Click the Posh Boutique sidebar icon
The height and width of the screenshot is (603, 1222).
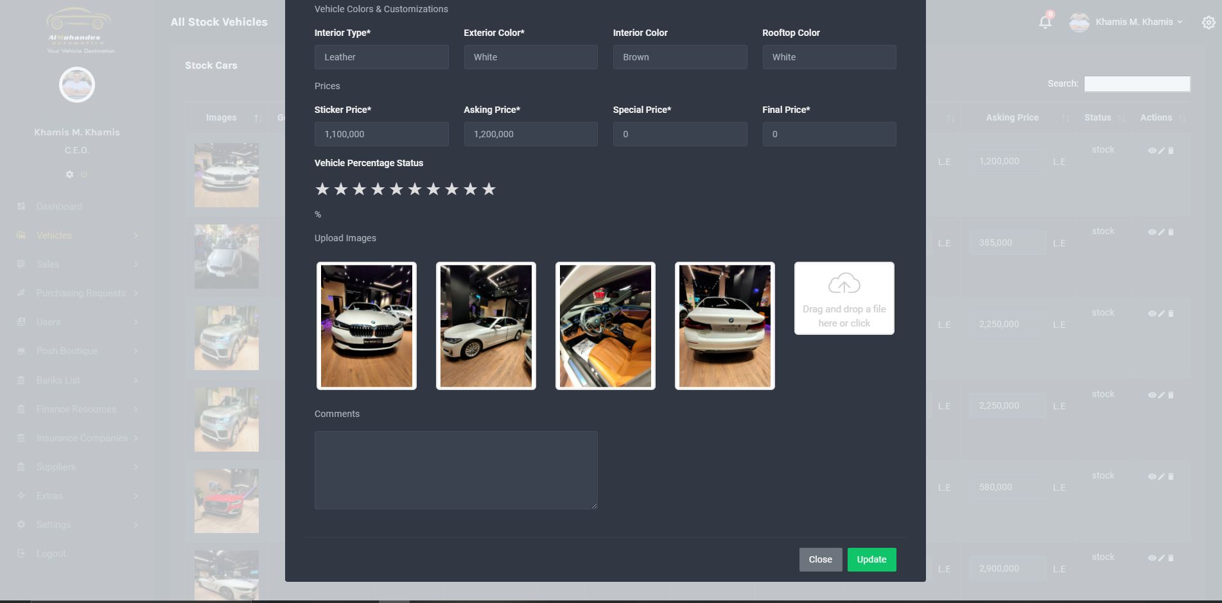coord(21,351)
